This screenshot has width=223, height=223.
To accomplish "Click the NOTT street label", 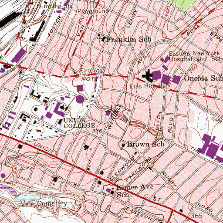I will tap(90, 79).
